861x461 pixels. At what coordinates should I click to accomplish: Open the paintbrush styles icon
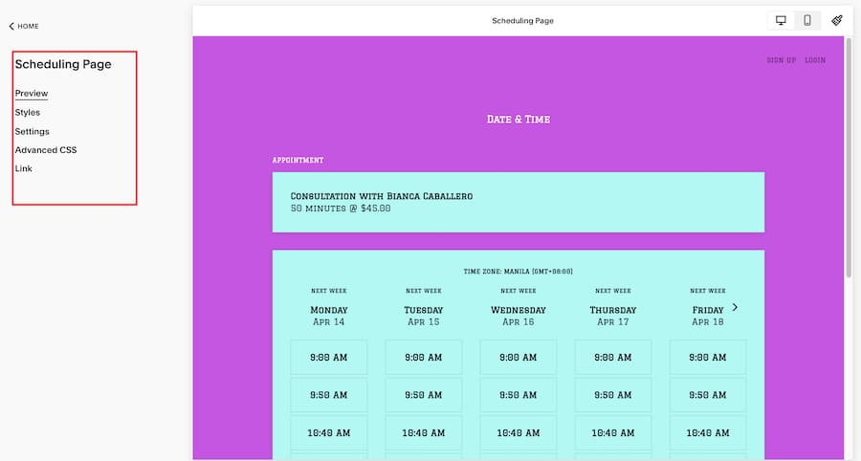pyautogui.click(x=837, y=20)
